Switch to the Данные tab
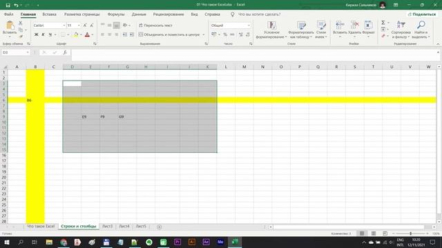The height and width of the screenshot is (248, 442). [139, 14]
